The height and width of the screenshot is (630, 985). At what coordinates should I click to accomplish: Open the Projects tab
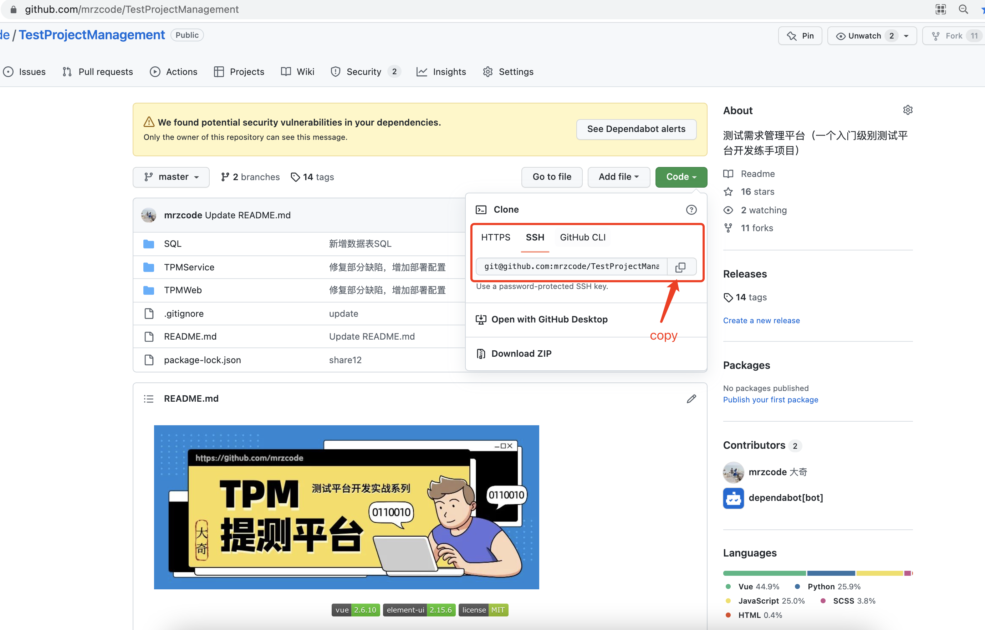239,72
